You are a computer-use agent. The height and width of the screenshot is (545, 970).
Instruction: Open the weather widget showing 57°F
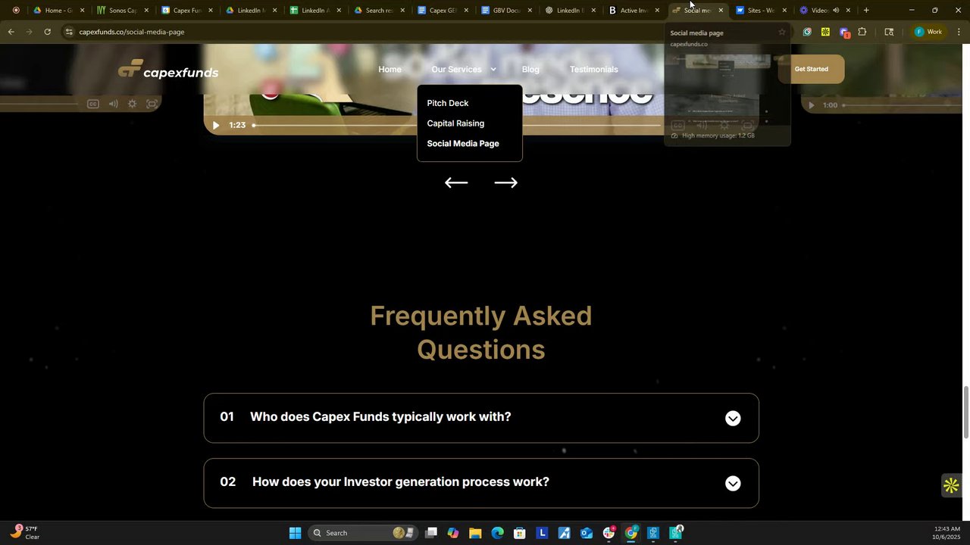24,533
